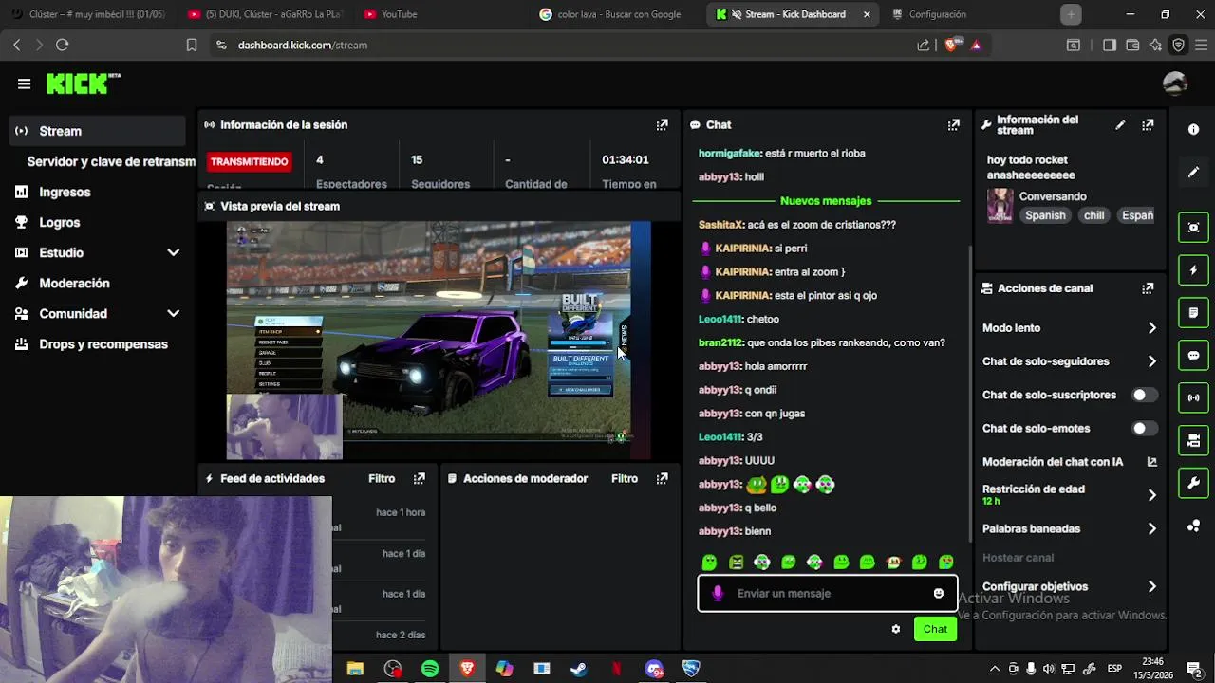
Task: Open chat settings gear icon
Action: point(895,629)
